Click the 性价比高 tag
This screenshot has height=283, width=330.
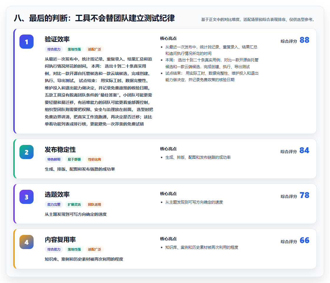coord(95,159)
